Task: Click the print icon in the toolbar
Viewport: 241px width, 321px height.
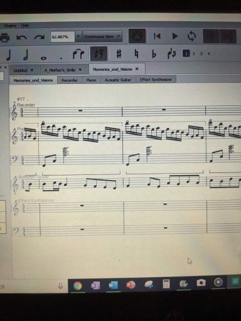Action: tap(4, 38)
